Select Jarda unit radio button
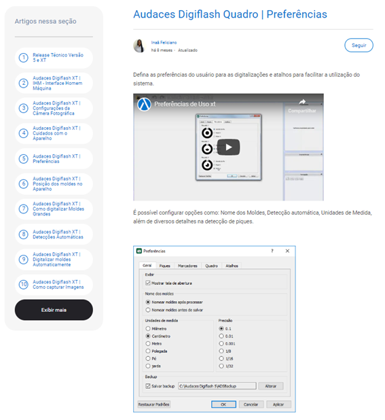385x420 pixels. click(148, 366)
